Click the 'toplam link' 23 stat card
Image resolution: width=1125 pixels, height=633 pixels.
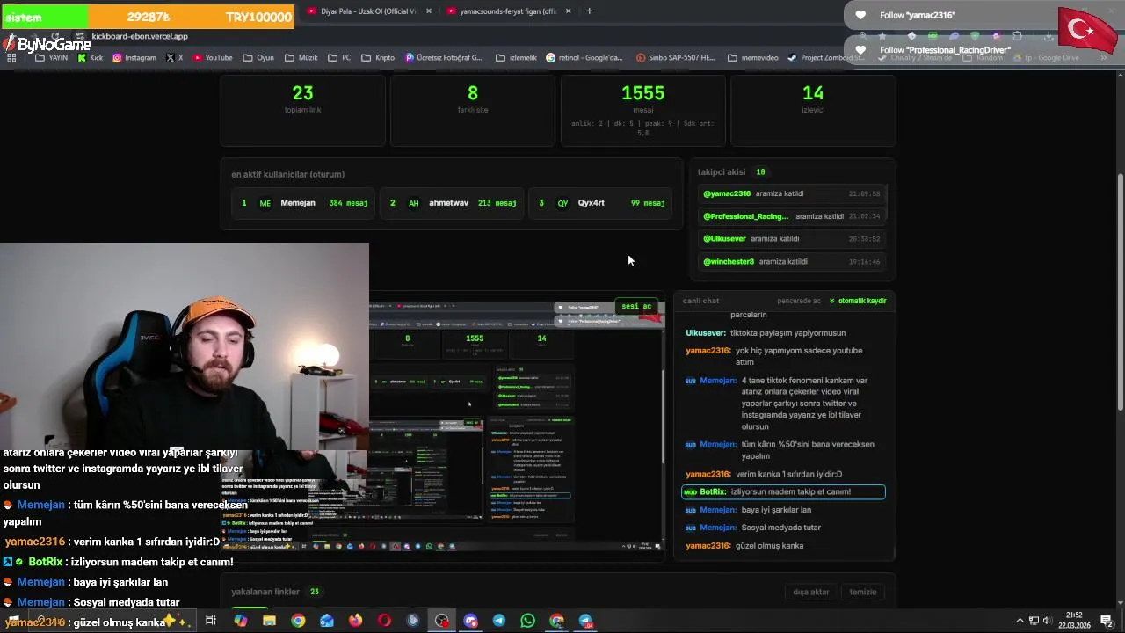pos(302,110)
